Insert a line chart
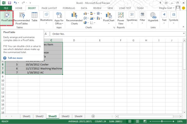This screenshot has width=187, height=124. point(86,18)
